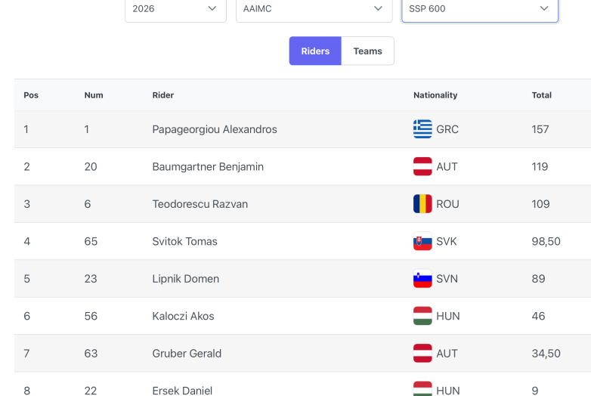This screenshot has height=396, width=591.
Task: Click the Austrian flag in Gruber Gerald's row
Action: coord(422,353)
